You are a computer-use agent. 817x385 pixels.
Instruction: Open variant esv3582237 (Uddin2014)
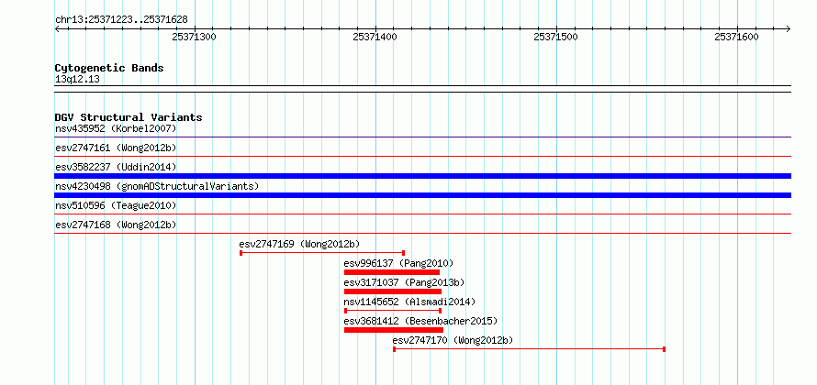click(x=116, y=167)
